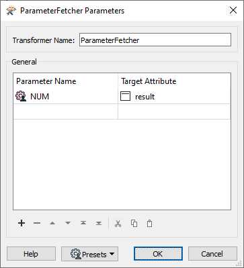The image size is (244, 268).
Task: Add a new row with plus icon
Action: click(x=22, y=223)
